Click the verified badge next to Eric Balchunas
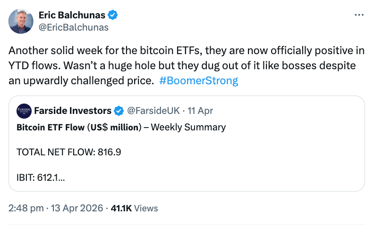The height and width of the screenshot is (225, 375). click(x=113, y=15)
